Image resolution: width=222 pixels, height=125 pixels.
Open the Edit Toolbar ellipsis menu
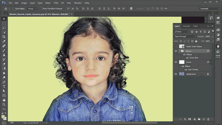pos(4,109)
